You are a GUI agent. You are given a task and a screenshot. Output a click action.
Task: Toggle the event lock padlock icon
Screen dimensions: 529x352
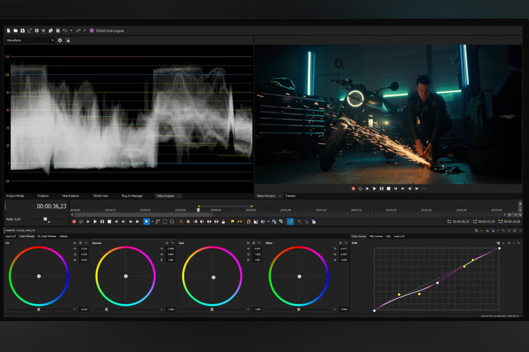point(223,221)
